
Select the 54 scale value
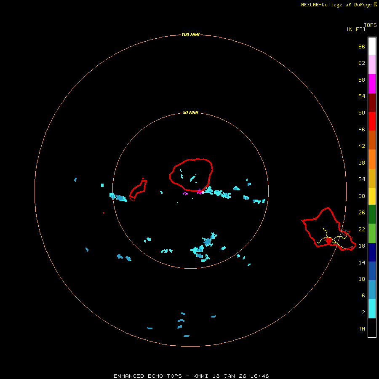pyautogui.click(x=362, y=96)
